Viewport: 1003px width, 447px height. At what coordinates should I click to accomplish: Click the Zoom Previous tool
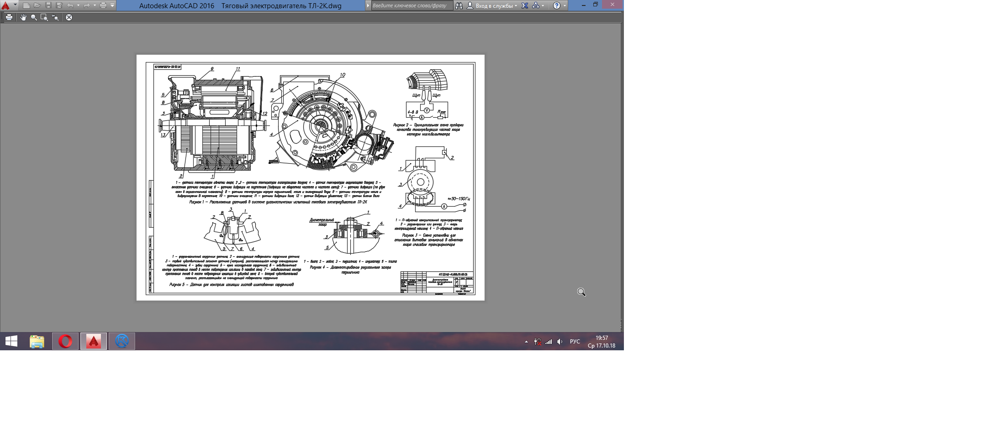(55, 17)
